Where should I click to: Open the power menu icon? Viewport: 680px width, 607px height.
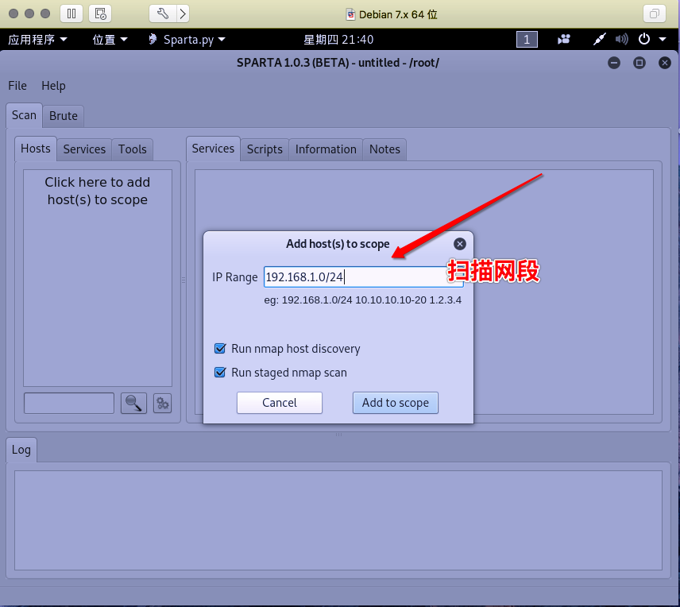click(644, 40)
